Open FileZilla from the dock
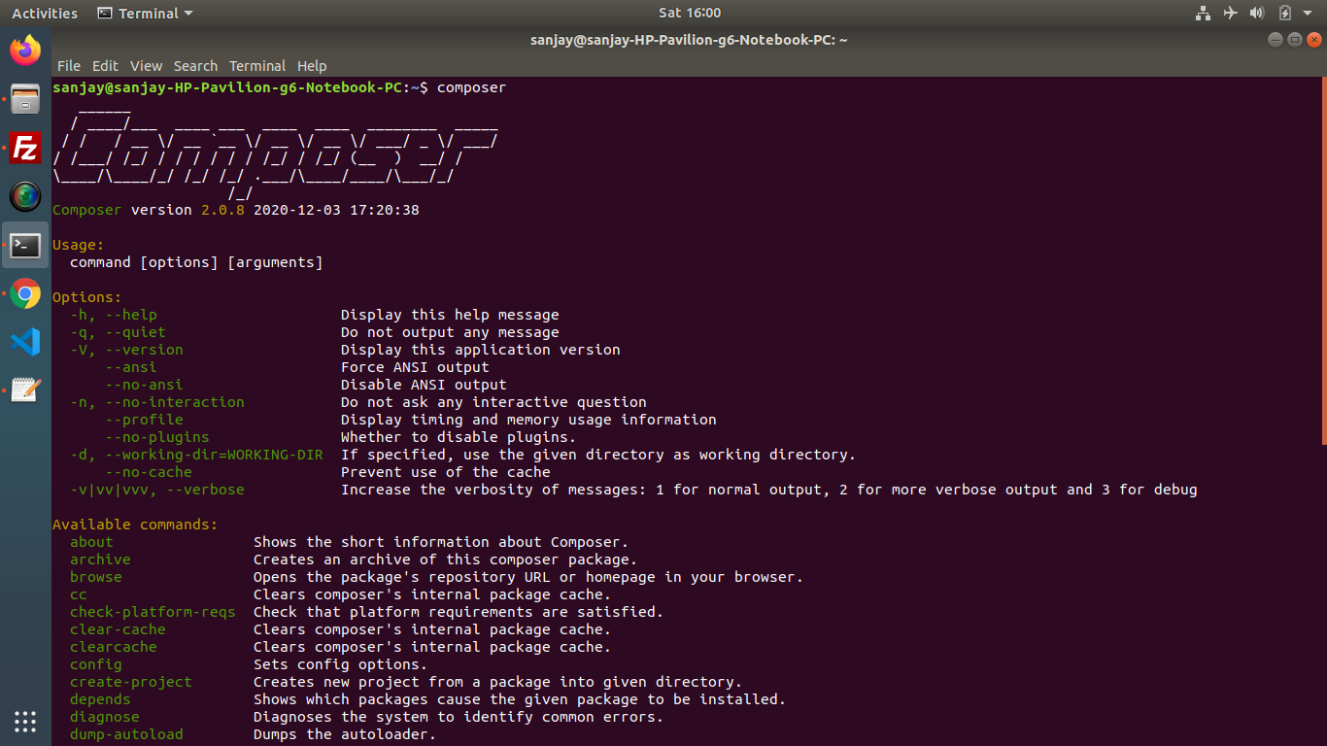1327x746 pixels. click(x=25, y=149)
